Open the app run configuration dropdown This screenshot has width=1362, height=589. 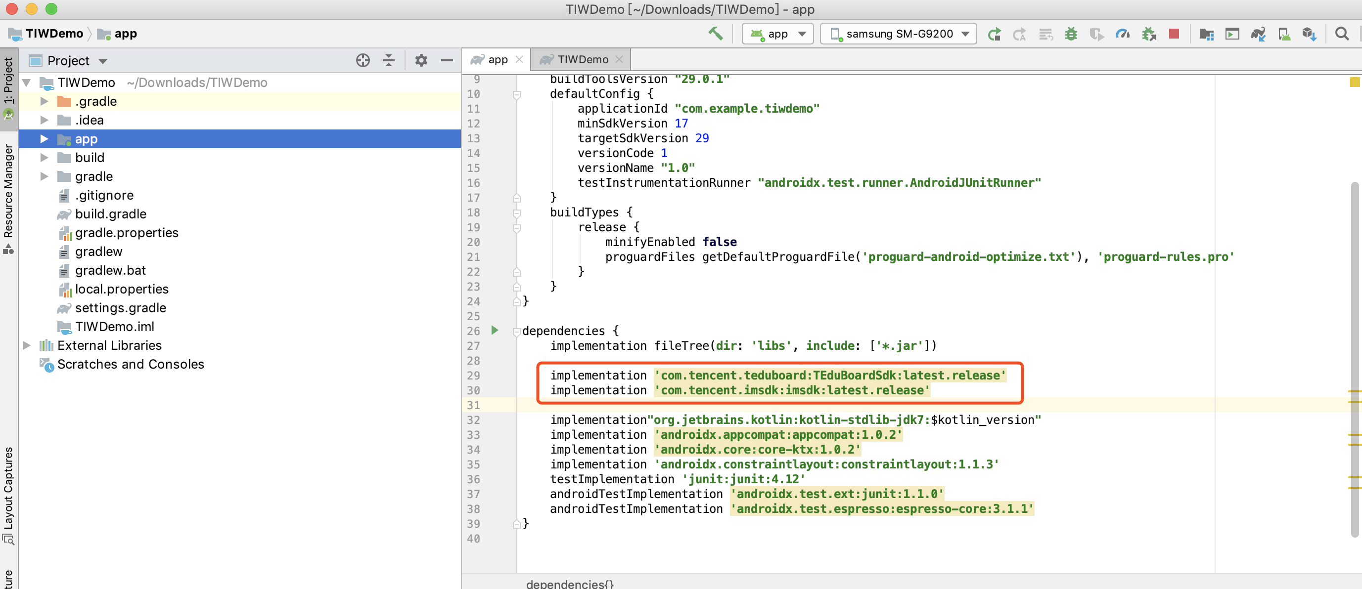click(777, 34)
